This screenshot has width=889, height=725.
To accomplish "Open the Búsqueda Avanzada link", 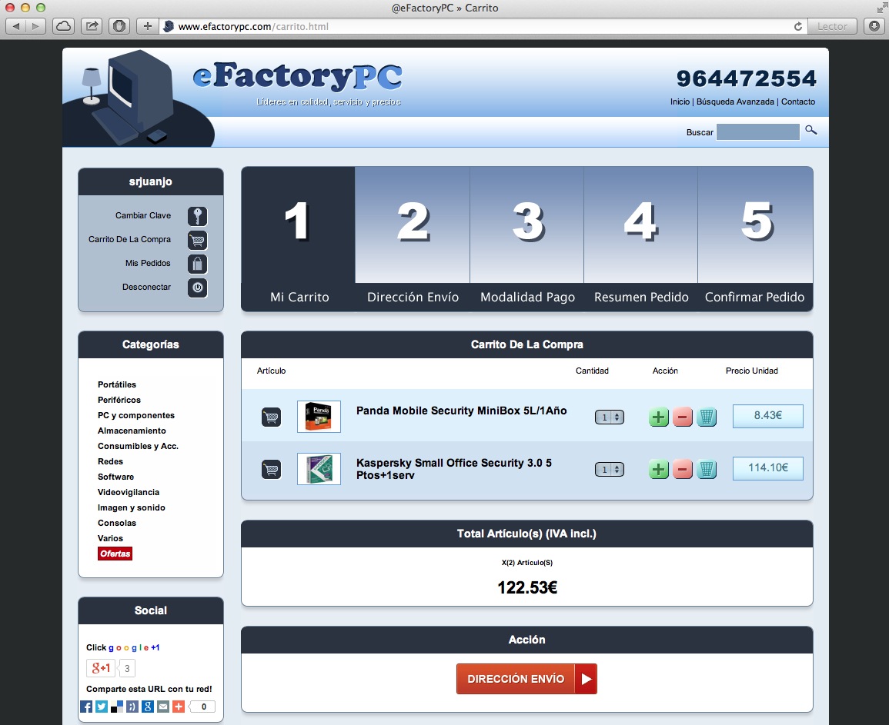I will (734, 101).
